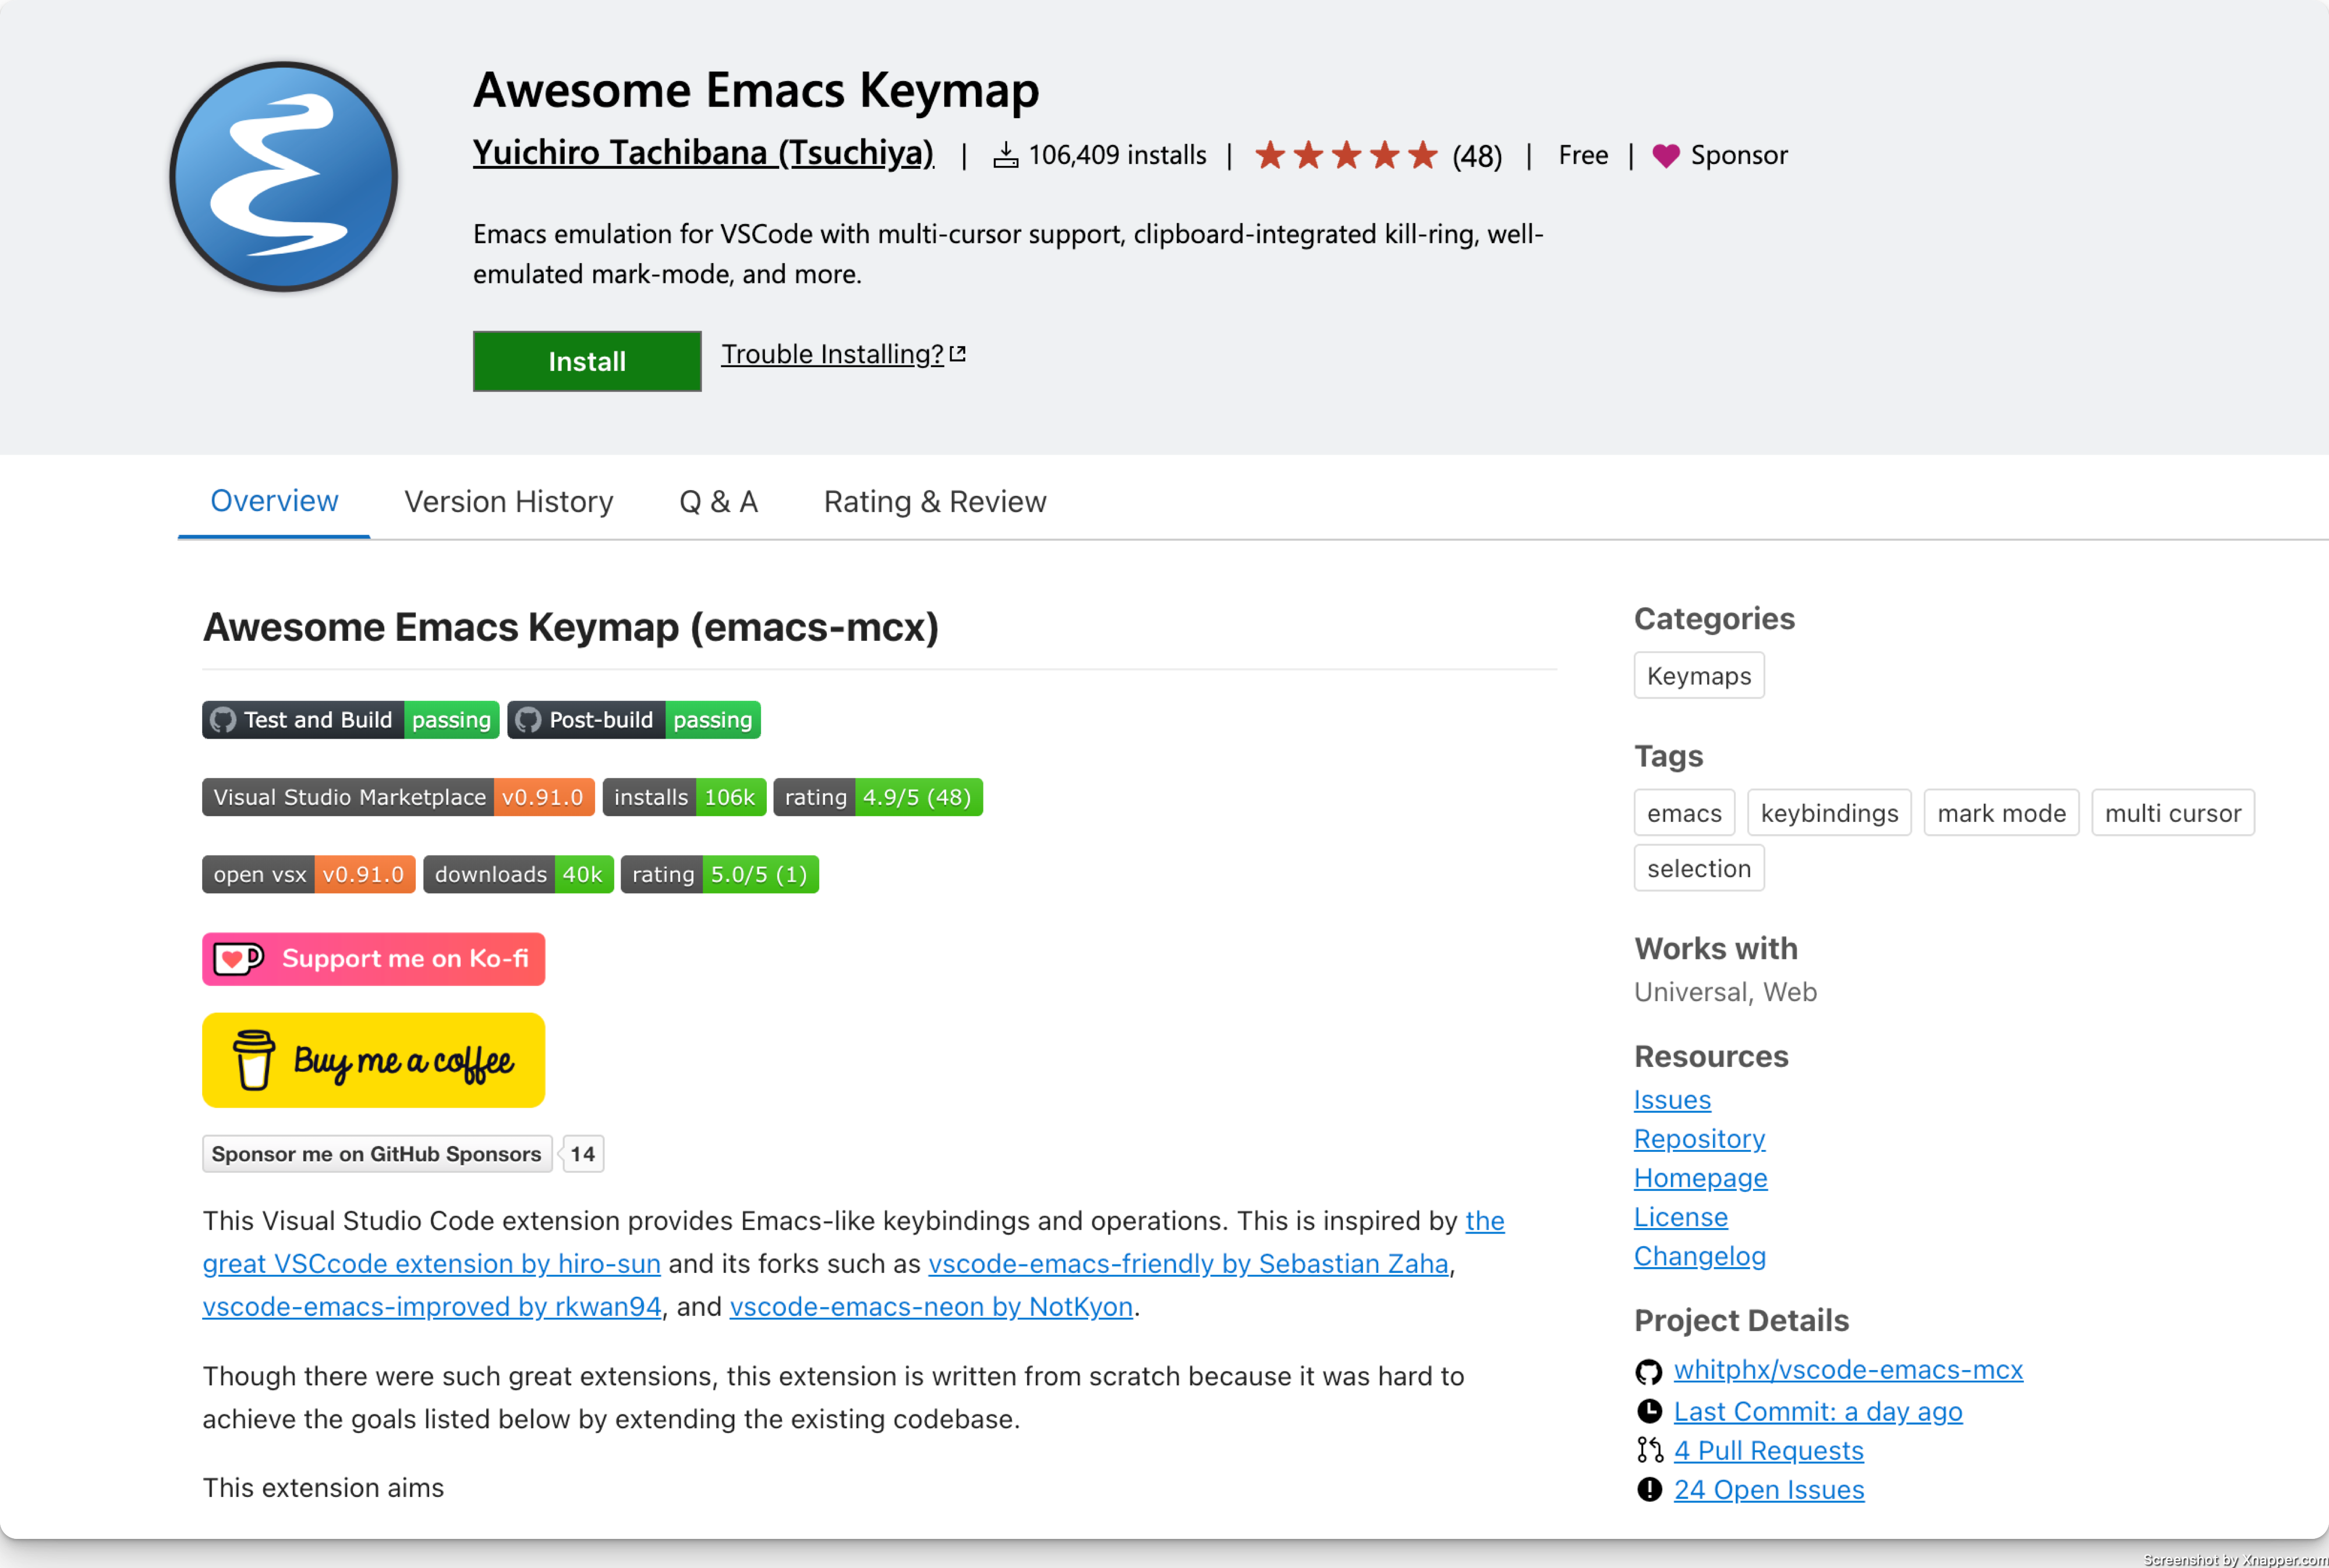Open the Changelog resource link
The width and height of the screenshot is (2329, 1568).
1700,1256
